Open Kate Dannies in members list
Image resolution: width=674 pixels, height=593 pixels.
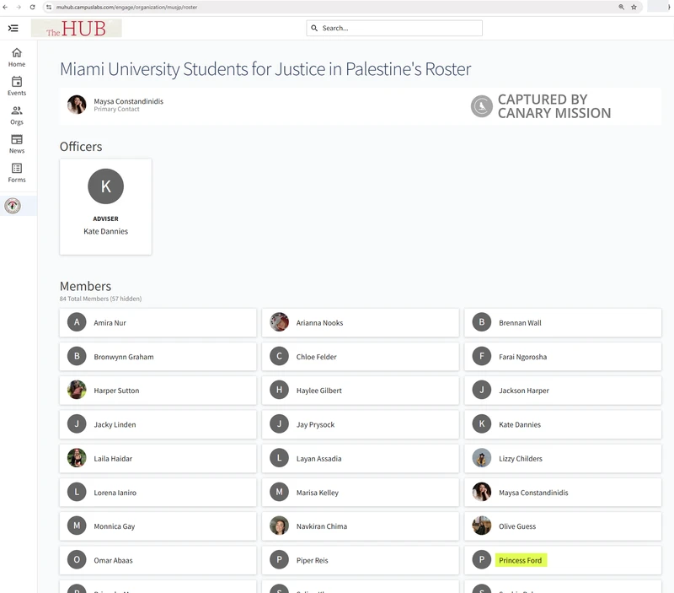coord(563,424)
